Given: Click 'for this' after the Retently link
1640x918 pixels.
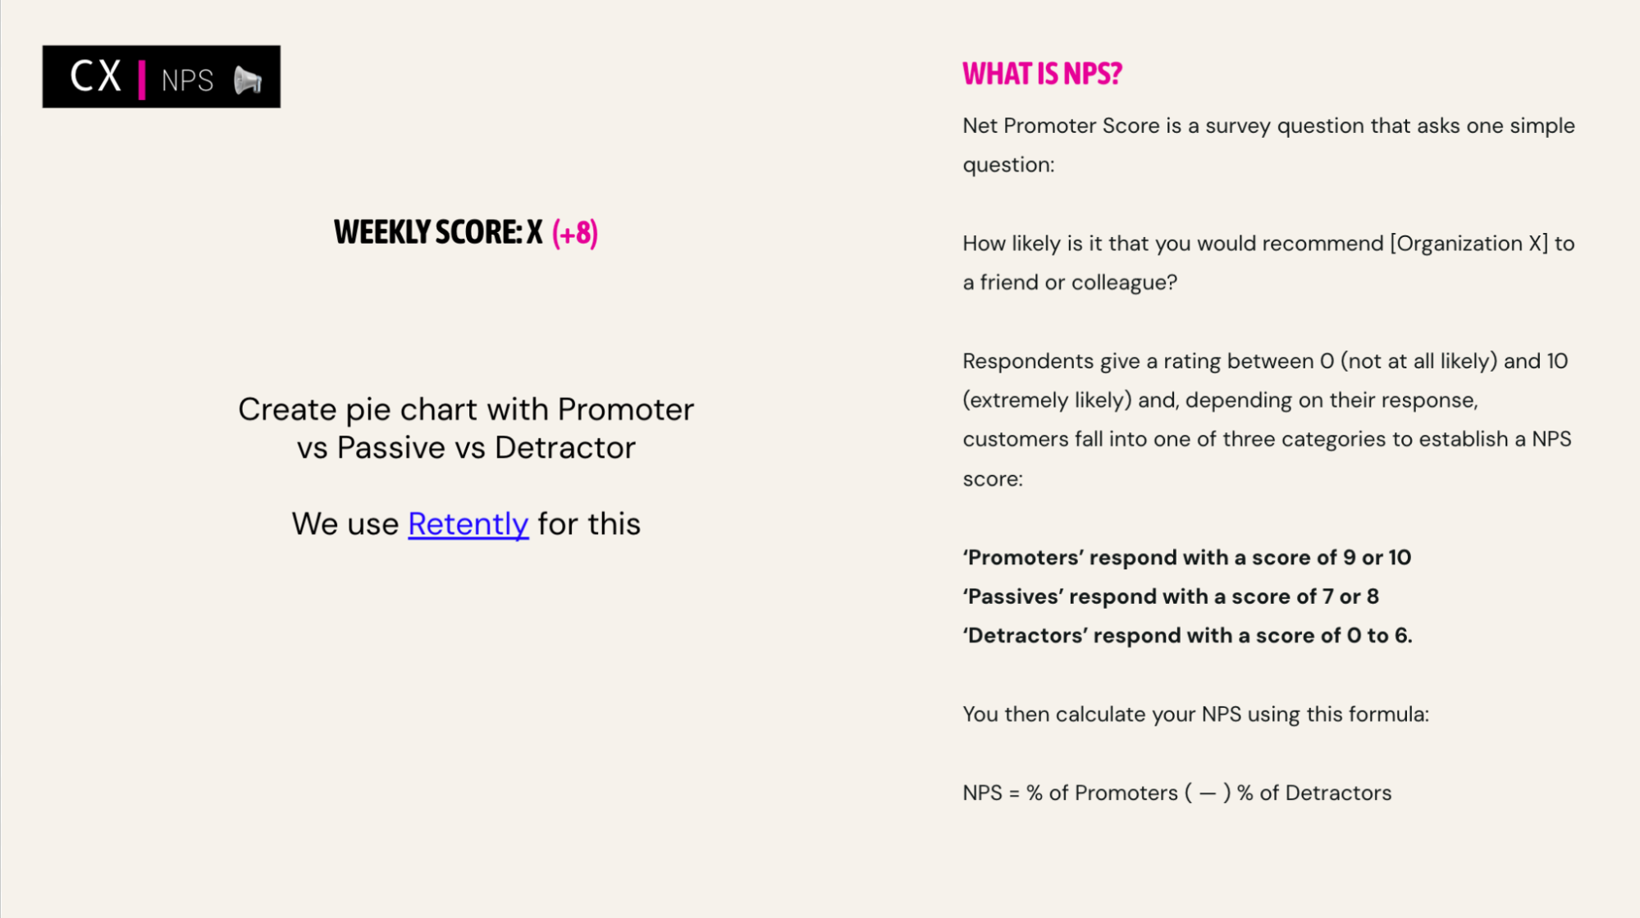Looking at the screenshot, I should coord(589,524).
